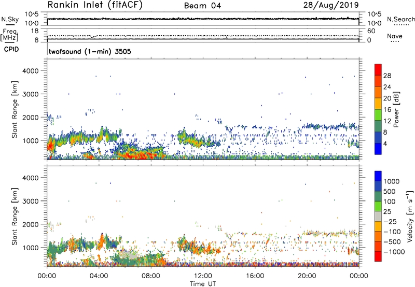Click the "16" label on Power colorbar
The height and width of the screenshot is (287, 415).
point(387,110)
